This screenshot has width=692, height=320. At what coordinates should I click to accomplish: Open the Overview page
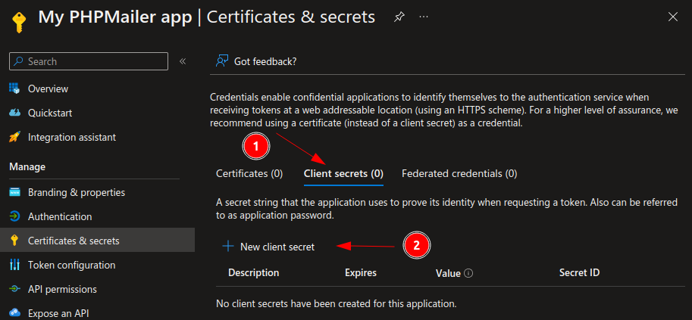pyautogui.click(x=48, y=89)
